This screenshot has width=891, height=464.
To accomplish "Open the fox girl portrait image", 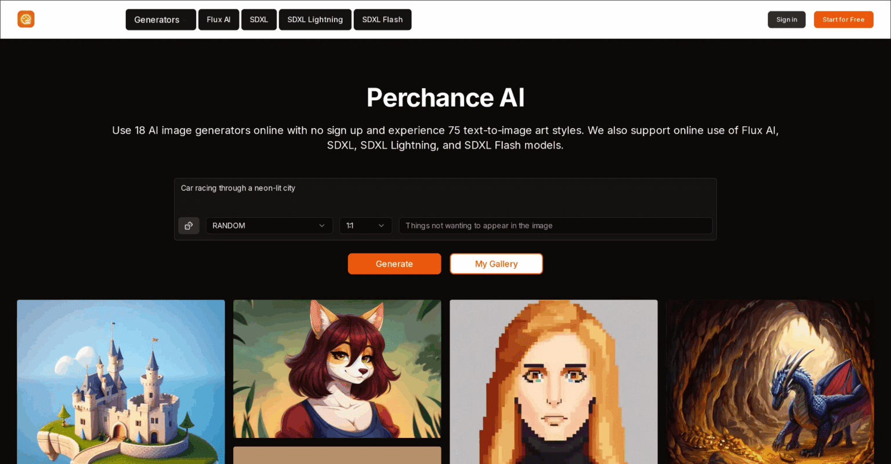I will coord(337,368).
